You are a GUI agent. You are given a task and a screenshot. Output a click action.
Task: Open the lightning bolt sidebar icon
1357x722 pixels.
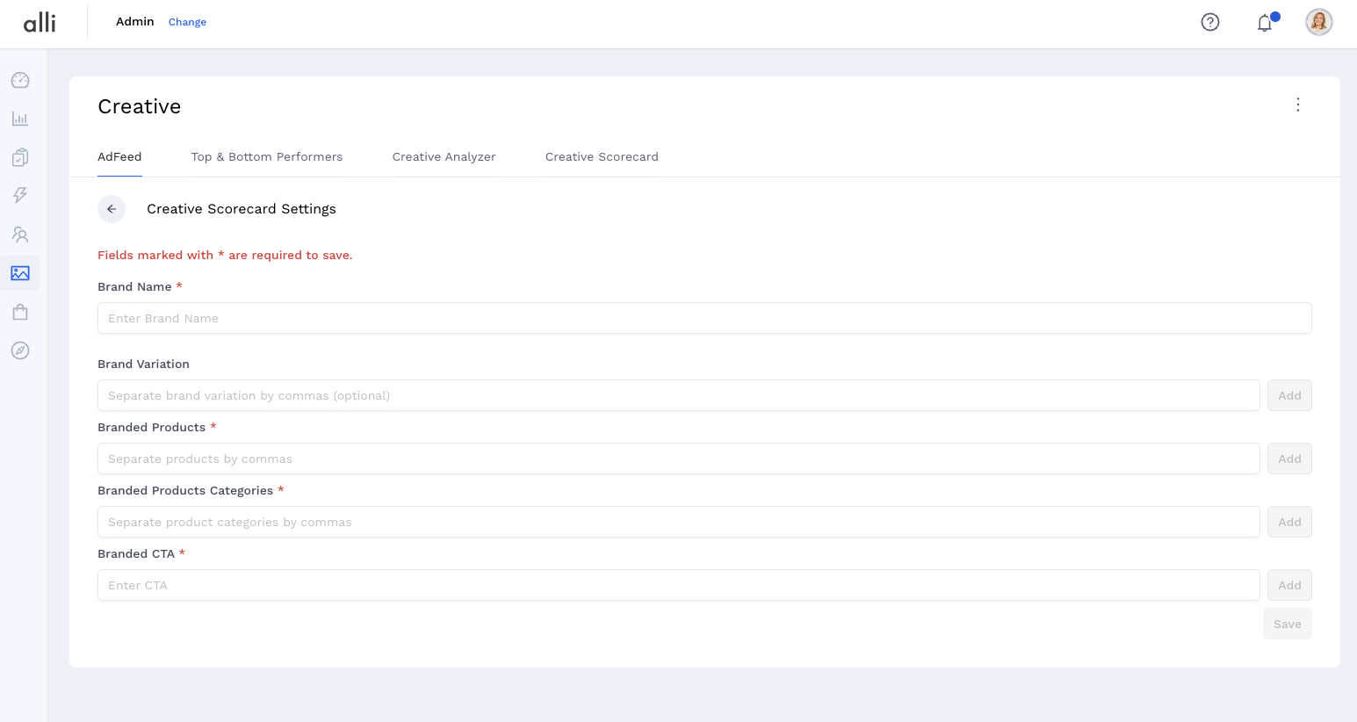pos(20,195)
